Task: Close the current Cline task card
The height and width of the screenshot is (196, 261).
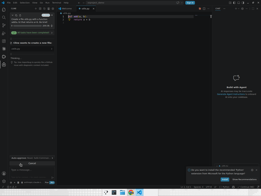Action: click(x=52, y=15)
